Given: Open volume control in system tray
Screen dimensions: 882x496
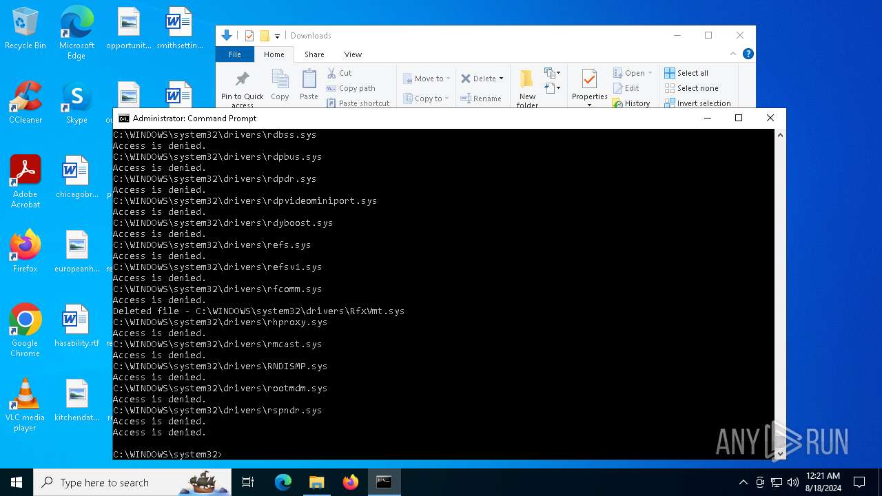Looking at the screenshot, I should [x=793, y=482].
